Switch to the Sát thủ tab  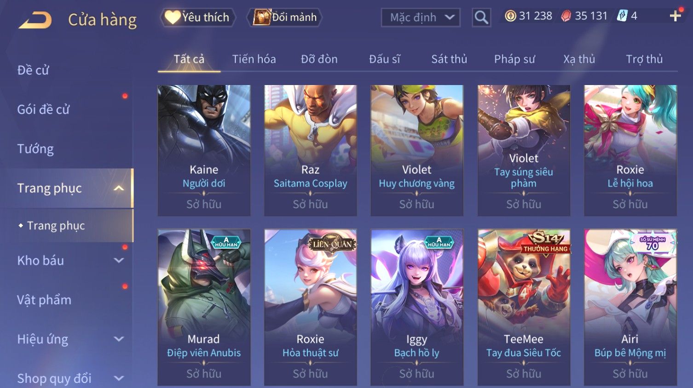click(449, 59)
